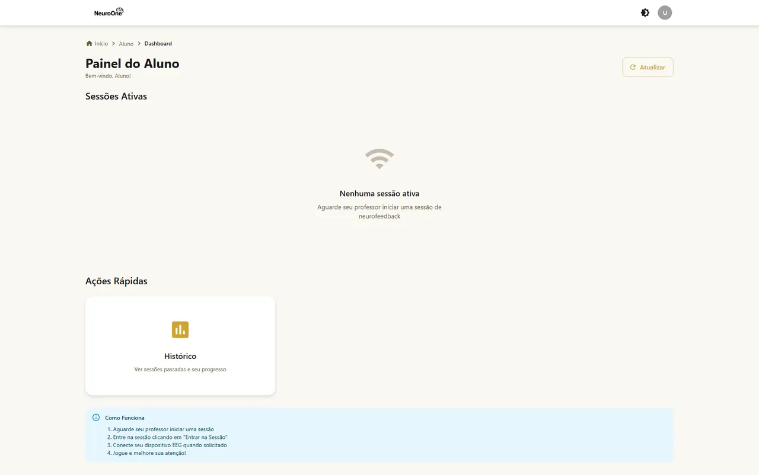
Task: Open the Histórico card title
Action: pyautogui.click(x=180, y=356)
